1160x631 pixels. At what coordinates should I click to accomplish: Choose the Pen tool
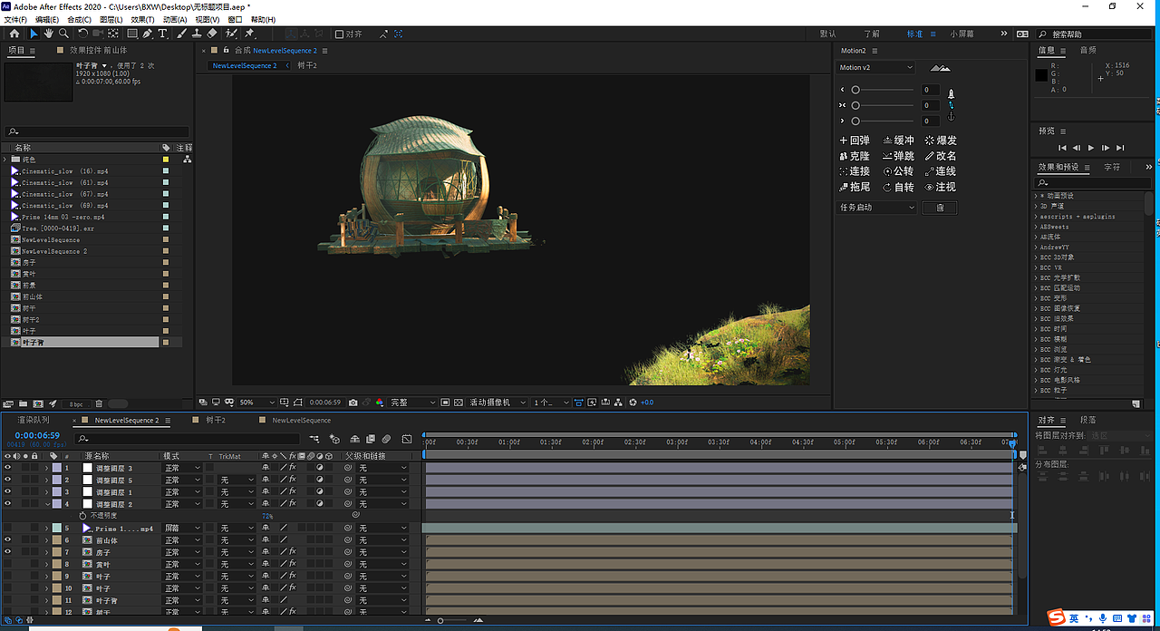pyautogui.click(x=148, y=34)
